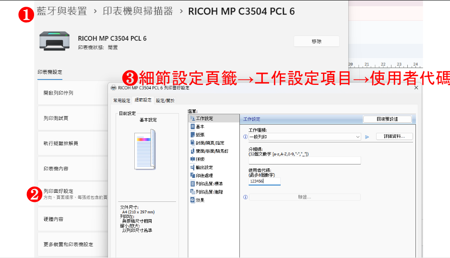Click the 'A4 (210 x 297 mm)' text
Screen dimensions: 450x258
(138, 212)
